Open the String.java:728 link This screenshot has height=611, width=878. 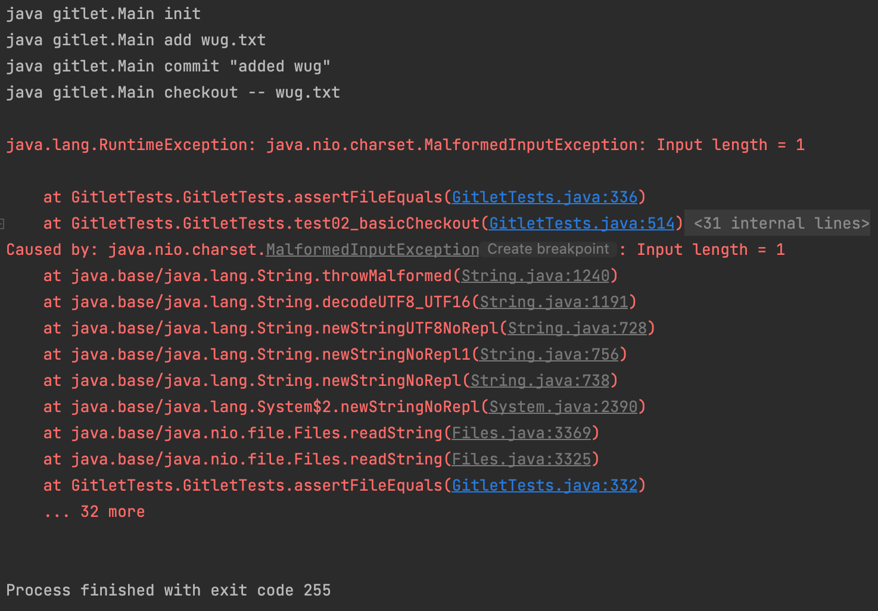[577, 328]
